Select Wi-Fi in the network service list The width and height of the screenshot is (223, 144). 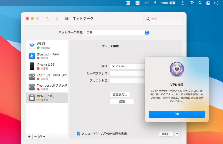pyautogui.click(x=47, y=45)
